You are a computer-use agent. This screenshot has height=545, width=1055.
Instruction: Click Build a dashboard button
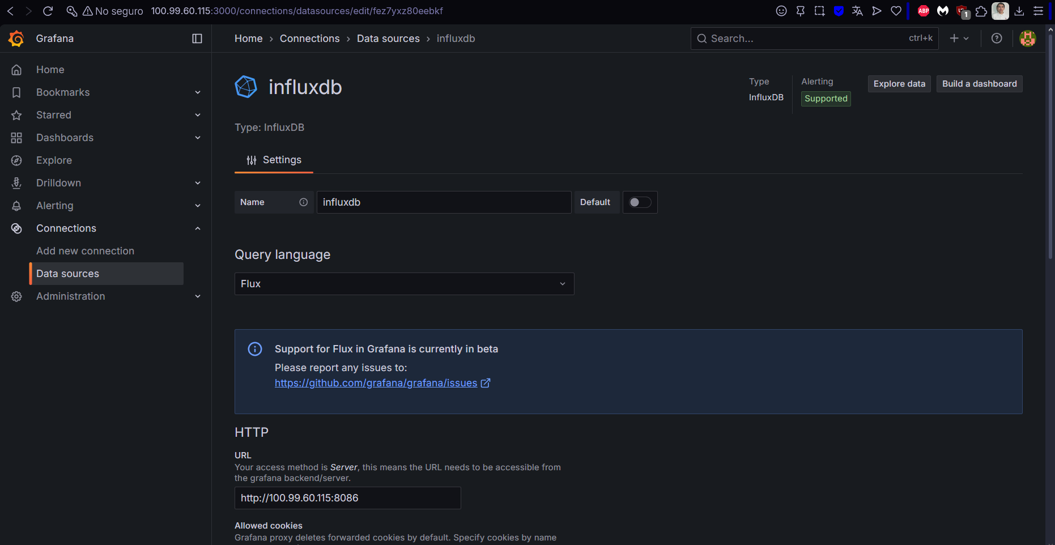[980, 84]
